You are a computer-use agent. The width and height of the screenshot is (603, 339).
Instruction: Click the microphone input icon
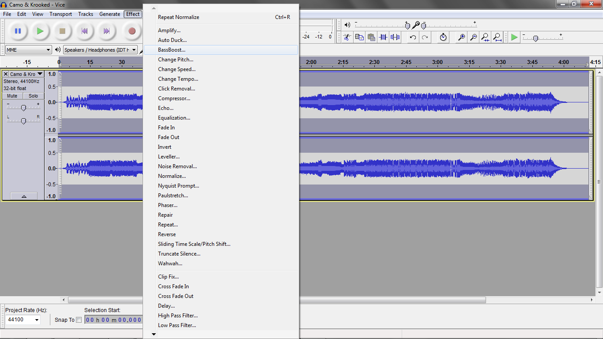(x=415, y=25)
